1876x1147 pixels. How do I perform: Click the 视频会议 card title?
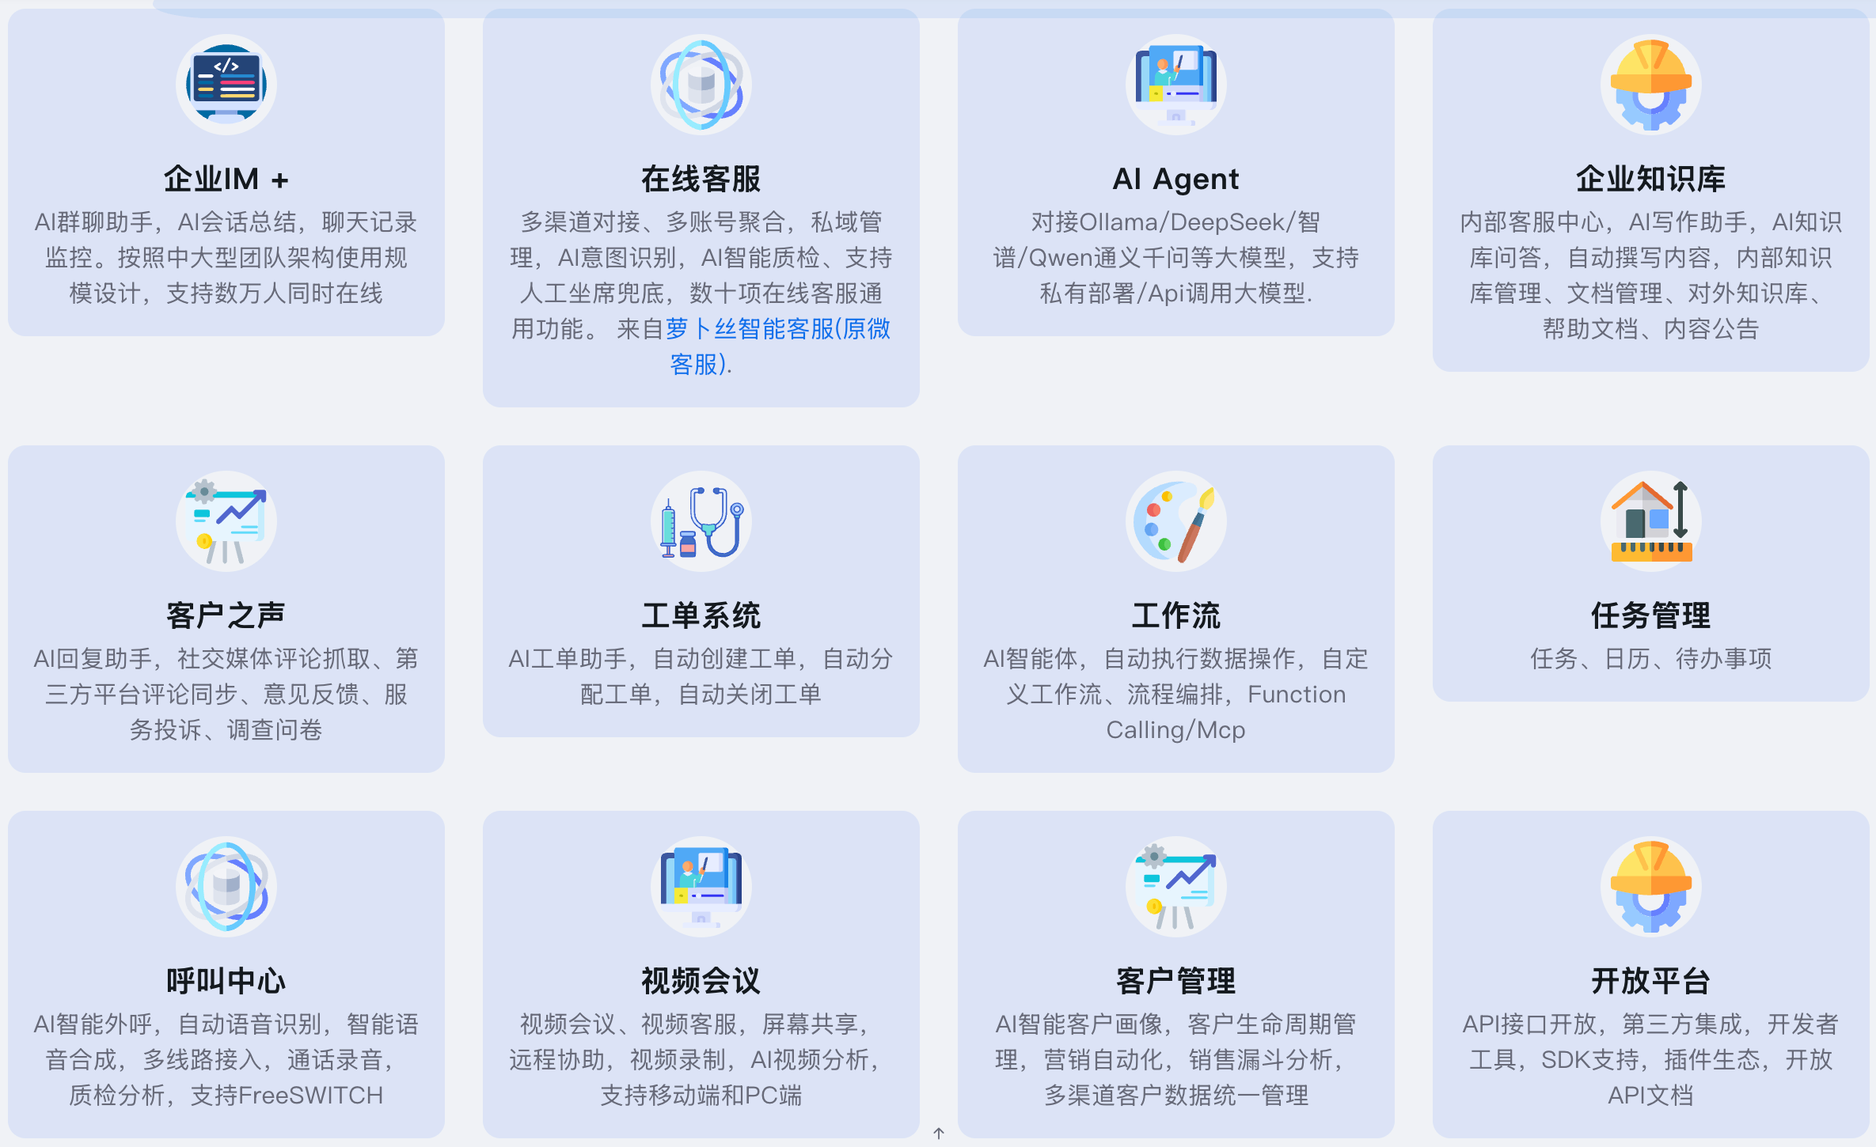coord(700,981)
